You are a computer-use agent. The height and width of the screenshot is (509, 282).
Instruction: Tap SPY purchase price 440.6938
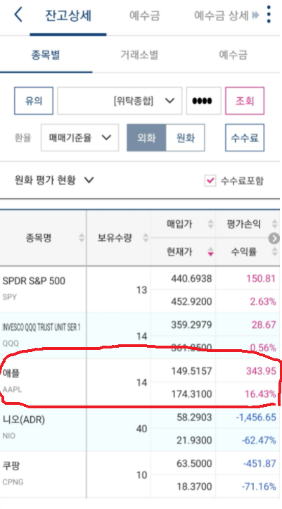[191, 279]
